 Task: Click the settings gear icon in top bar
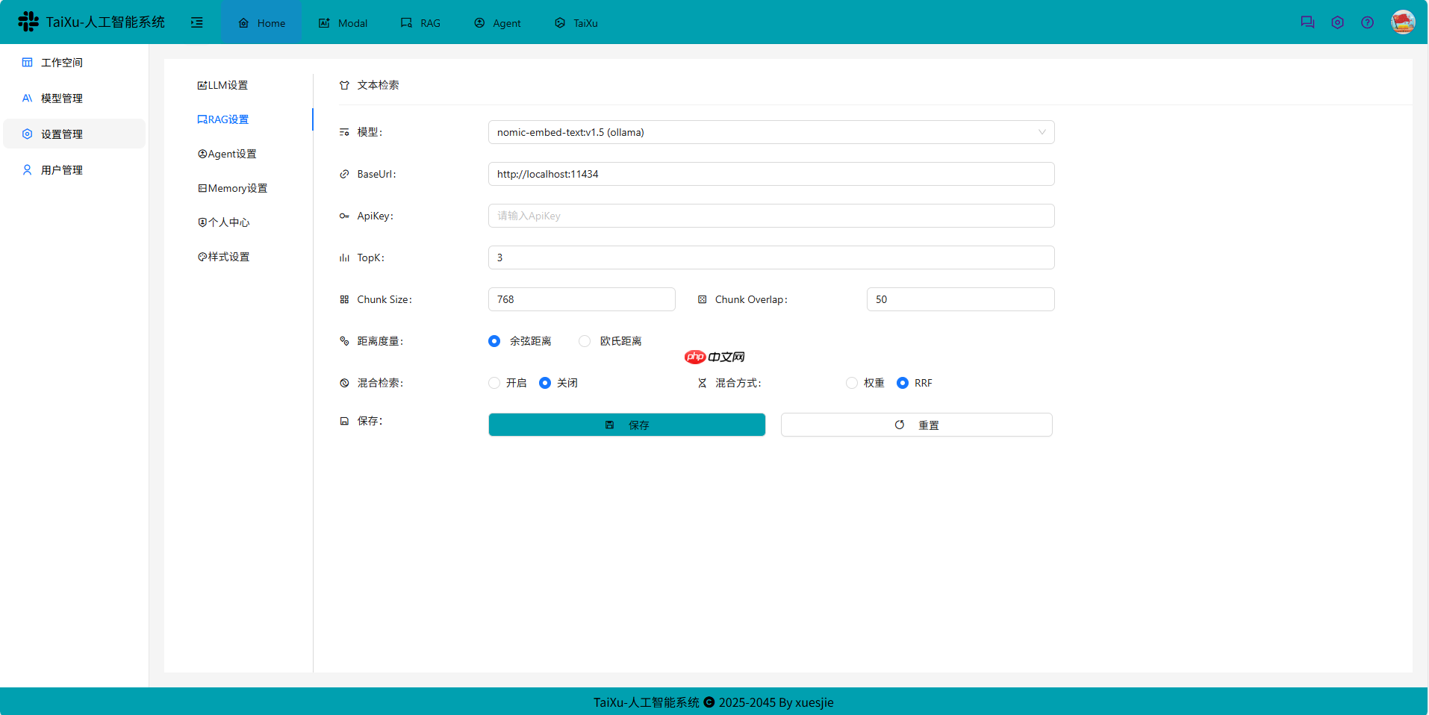click(1337, 22)
